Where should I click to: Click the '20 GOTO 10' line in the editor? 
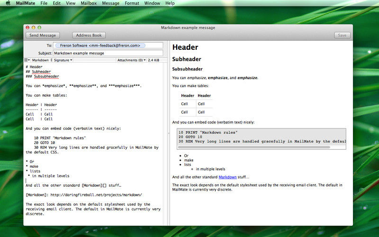tap(45, 143)
